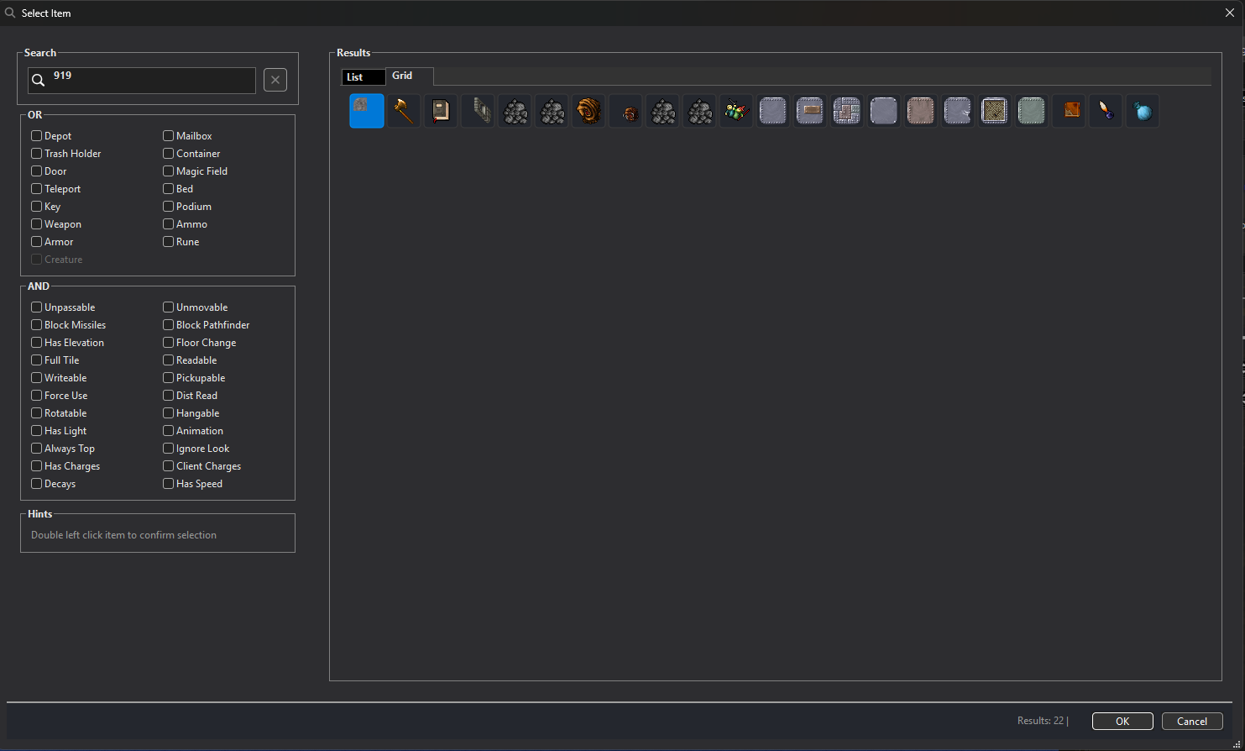Select the mesh grate tile item

pos(995,111)
